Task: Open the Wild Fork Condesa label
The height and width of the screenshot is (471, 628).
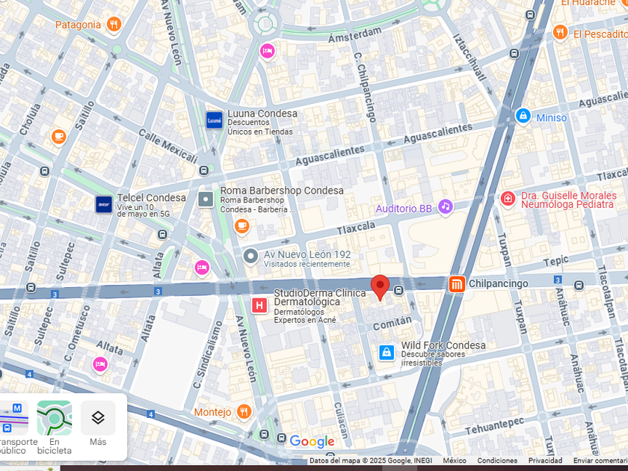Action: 443,345
